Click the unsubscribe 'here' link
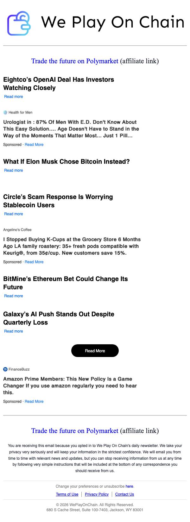 [129, 486]
